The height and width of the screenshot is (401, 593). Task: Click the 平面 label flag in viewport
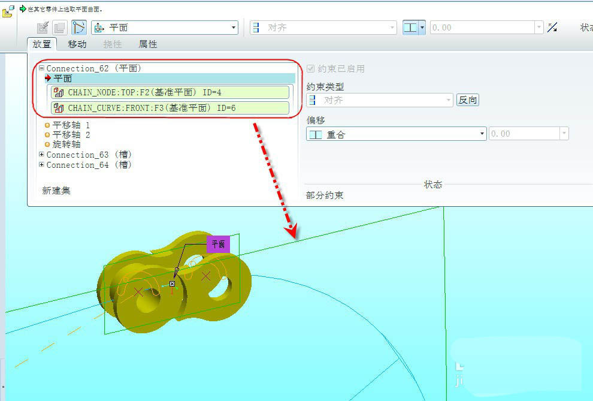(218, 244)
